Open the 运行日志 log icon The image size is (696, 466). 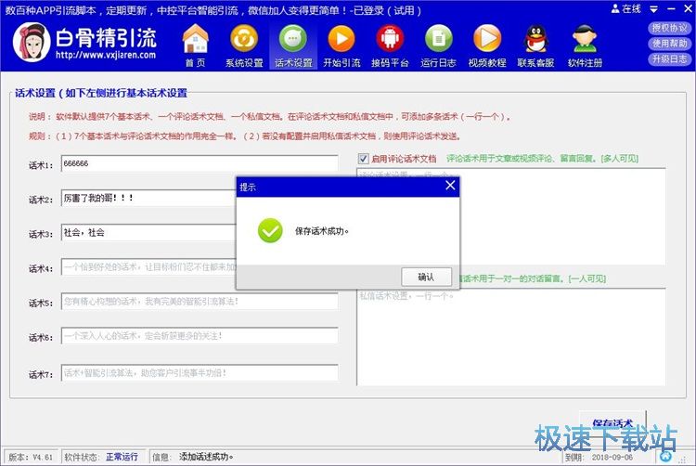pos(439,46)
